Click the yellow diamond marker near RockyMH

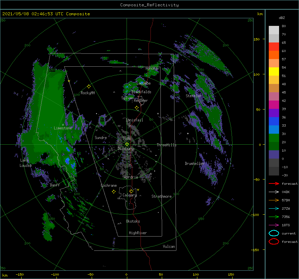(89, 87)
